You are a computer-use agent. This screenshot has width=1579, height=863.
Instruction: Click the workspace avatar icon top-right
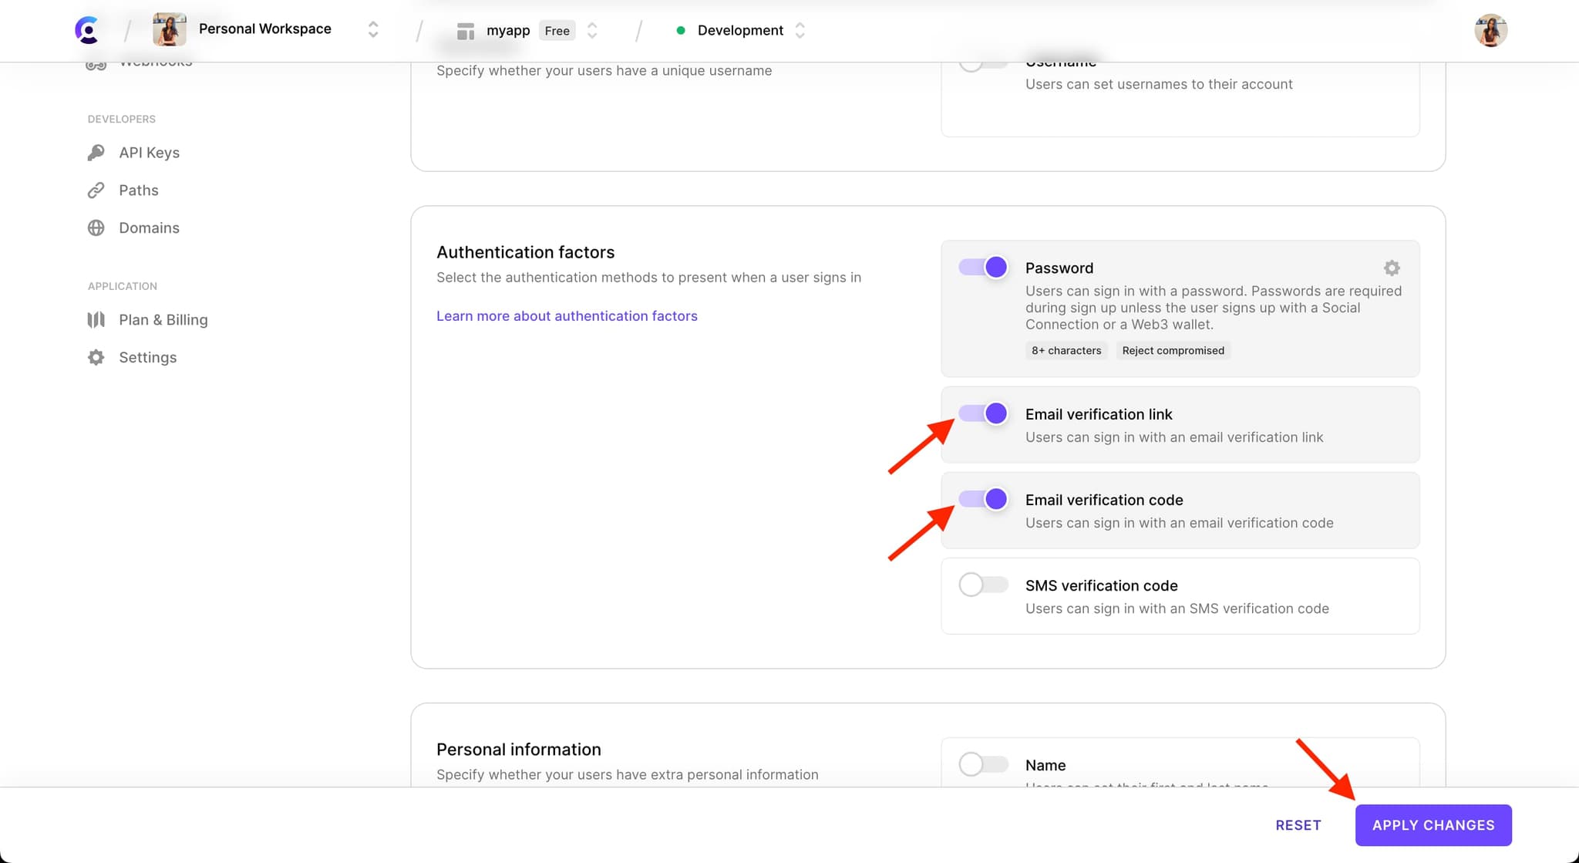click(1491, 30)
